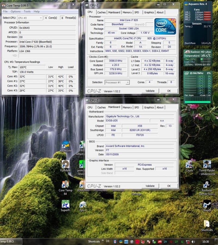Open the Processor #1 selection dropdown
This screenshot has height=245, width=218.
click(117, 82)
